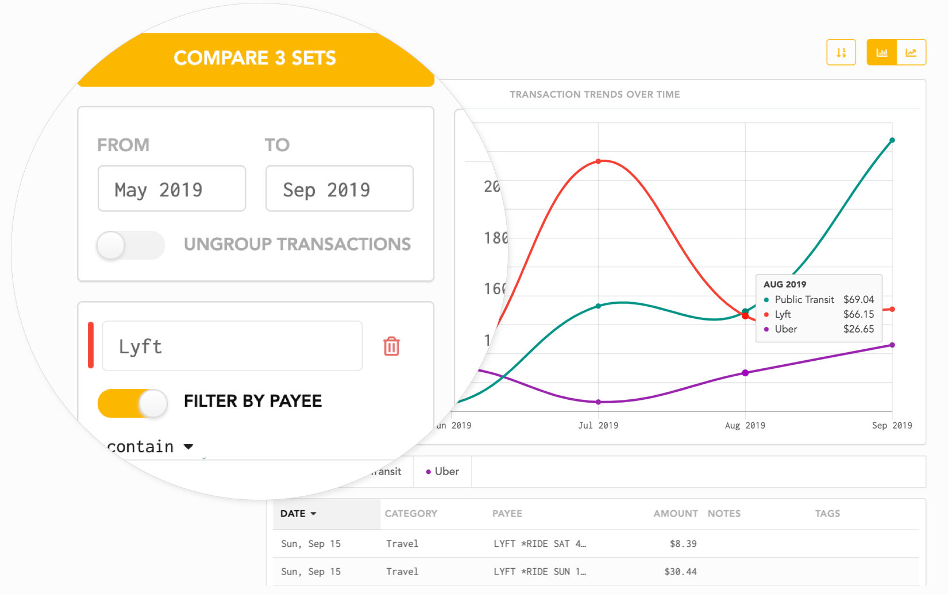
Task: Click the Payee column header
Action: click(x=507, y=514)
